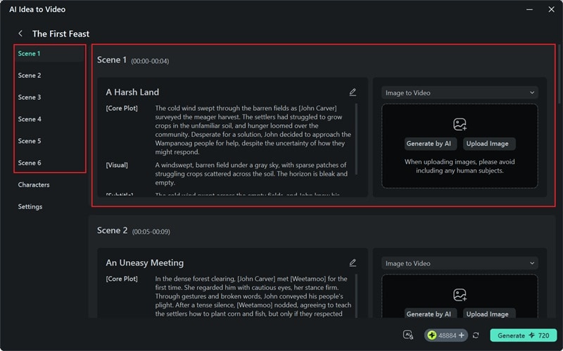
Task: Click the add-image icon in Scene 1 upload area
Action: (x=460, y=124)
